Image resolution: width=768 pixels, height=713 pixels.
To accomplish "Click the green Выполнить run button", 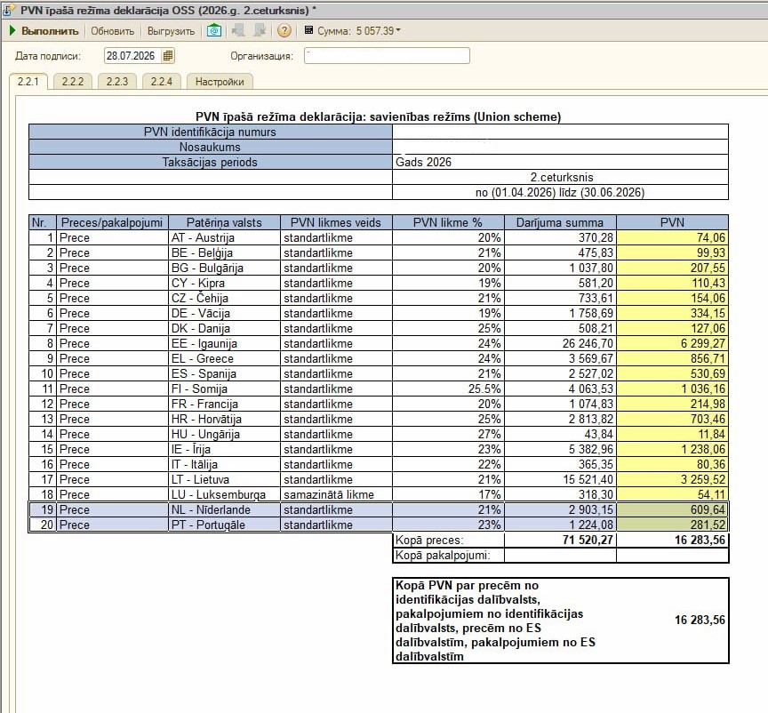I will click(x=44, y=31).
